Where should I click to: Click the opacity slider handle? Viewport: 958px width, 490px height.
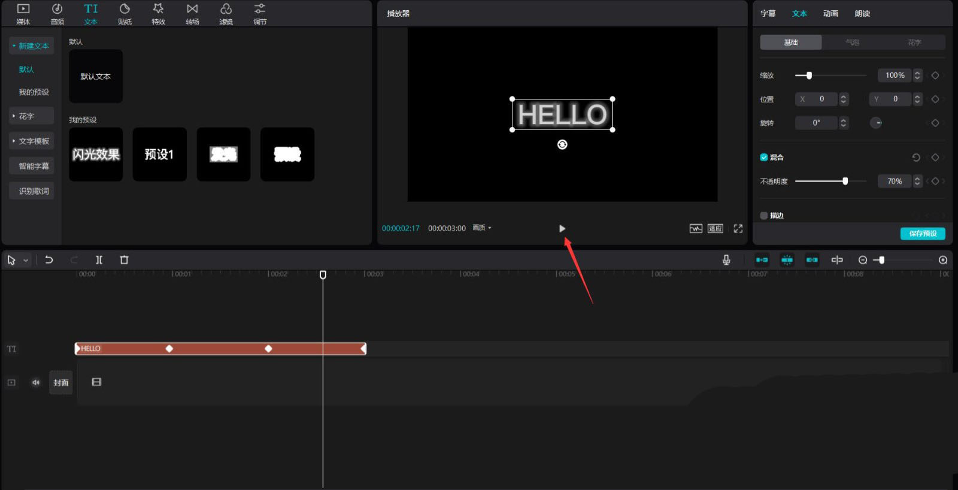point(845,181)
